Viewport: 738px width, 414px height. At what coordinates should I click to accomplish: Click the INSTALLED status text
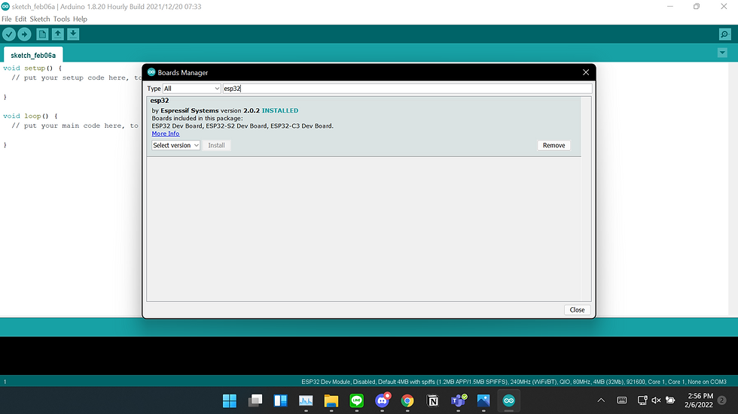(280, 110)
